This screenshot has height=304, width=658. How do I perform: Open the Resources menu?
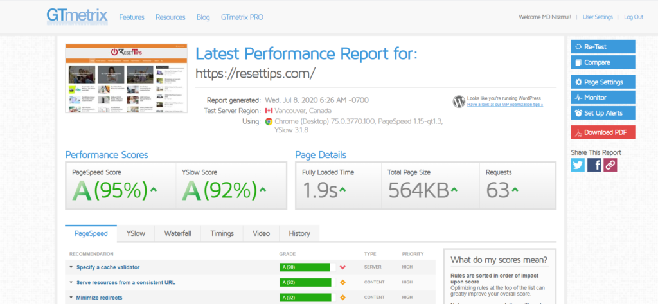[170, 17]
